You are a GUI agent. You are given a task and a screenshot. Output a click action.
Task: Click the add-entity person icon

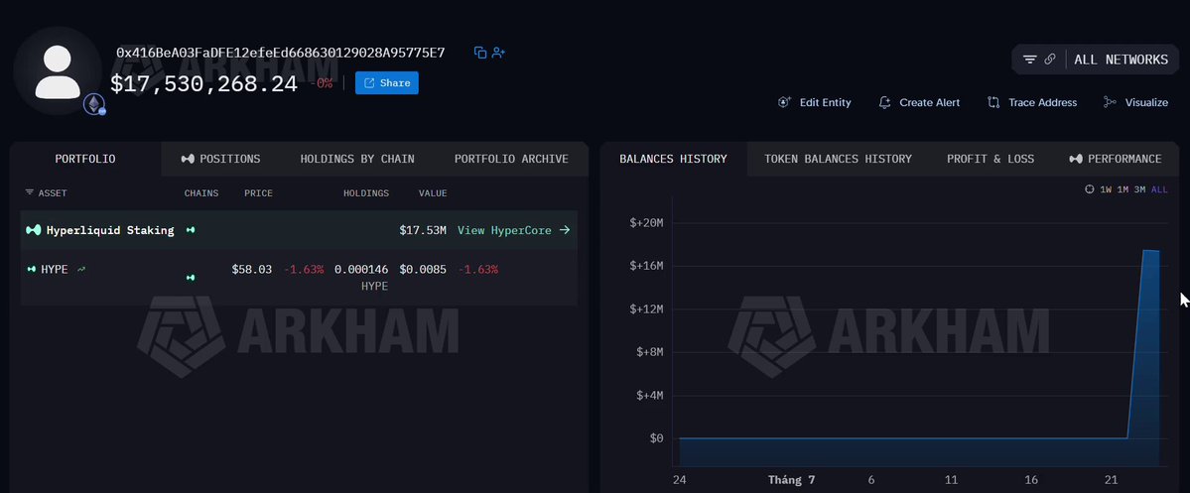[498, 53]
